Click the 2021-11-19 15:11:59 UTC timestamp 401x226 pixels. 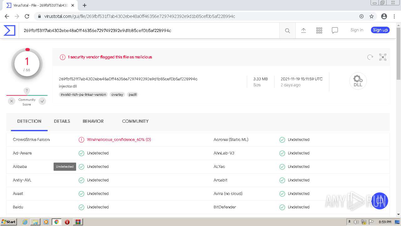pyautogui.click(x=302, y=79)
